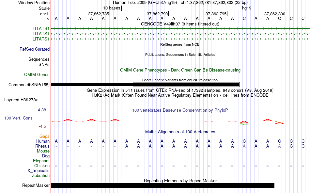Click the SNPs track label
310x193 pixels.
click(44, 65)
